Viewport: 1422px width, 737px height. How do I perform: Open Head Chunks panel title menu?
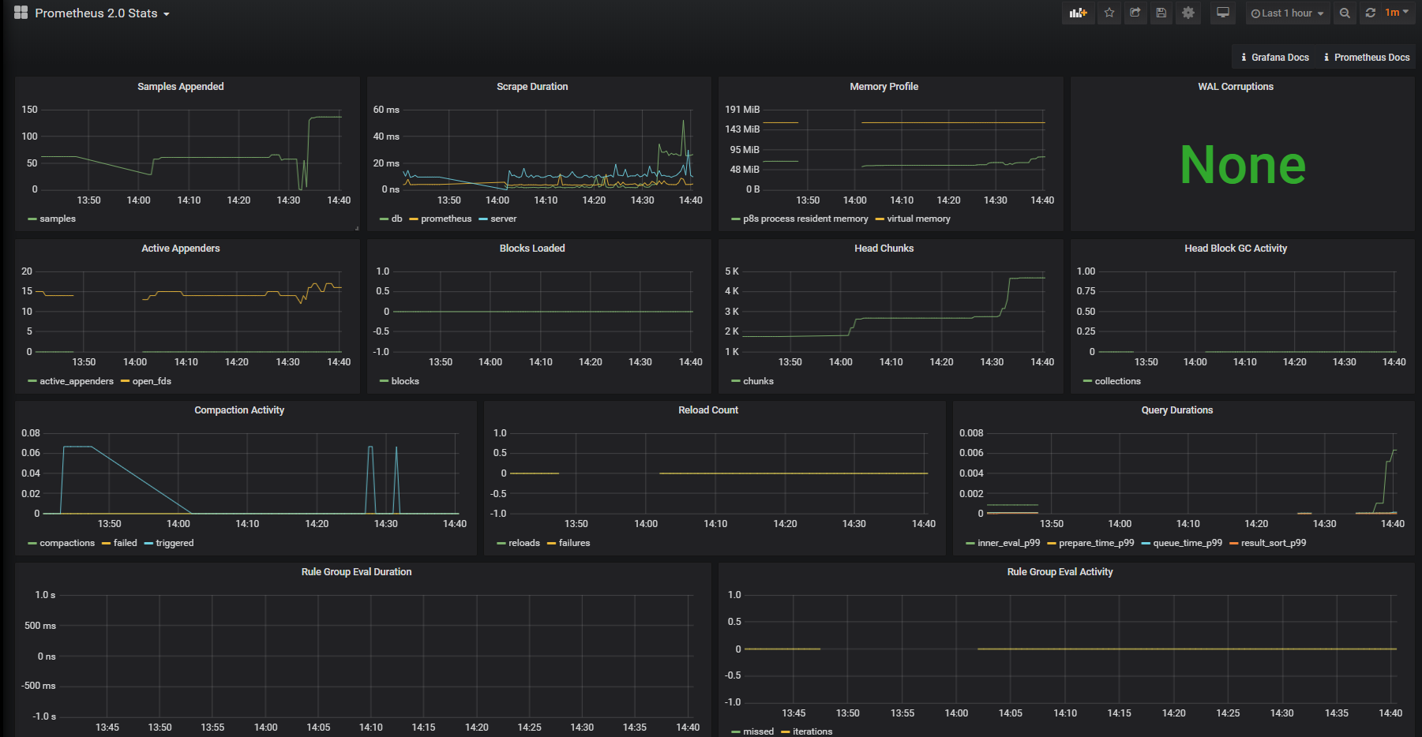884,249
